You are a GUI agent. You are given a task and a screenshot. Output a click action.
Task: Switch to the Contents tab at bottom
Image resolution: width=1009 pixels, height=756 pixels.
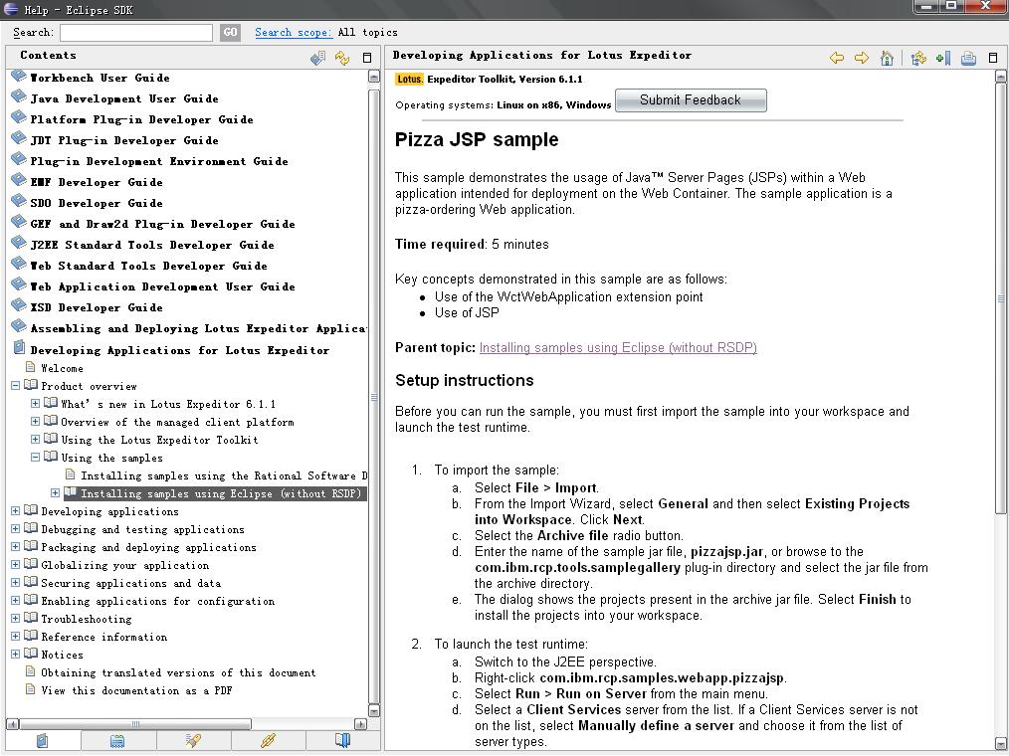pos(43,740)
